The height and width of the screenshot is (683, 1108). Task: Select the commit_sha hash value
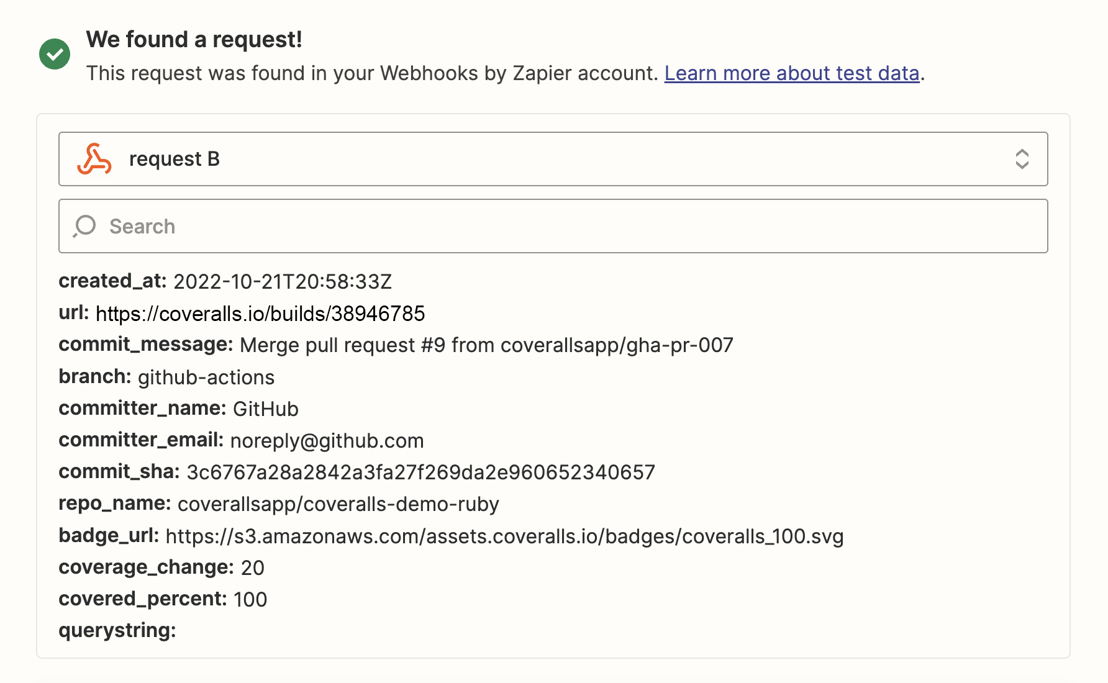coord(420,472)
